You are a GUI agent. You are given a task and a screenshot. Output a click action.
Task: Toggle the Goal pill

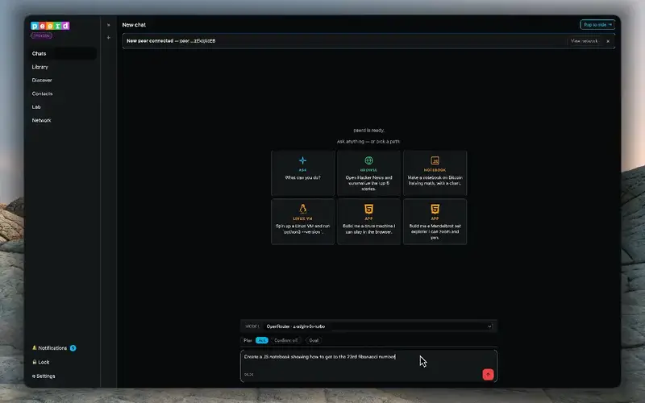tap(314, 340)
